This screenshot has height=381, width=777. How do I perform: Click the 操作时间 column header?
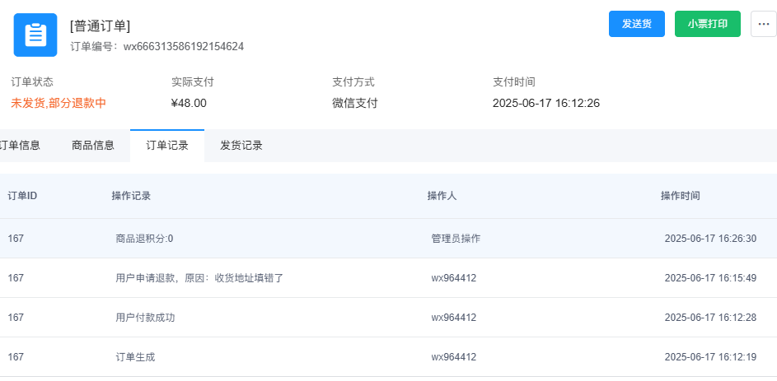681,196
